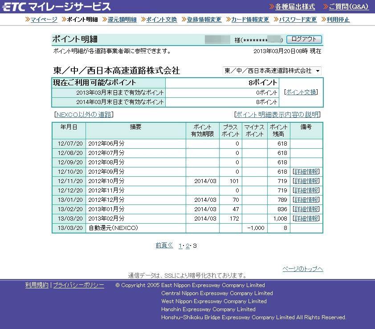Open 詳細情報 for the 2012年11月分 row
The width and height of the screenshot is (375, 329).
point(306,191)
